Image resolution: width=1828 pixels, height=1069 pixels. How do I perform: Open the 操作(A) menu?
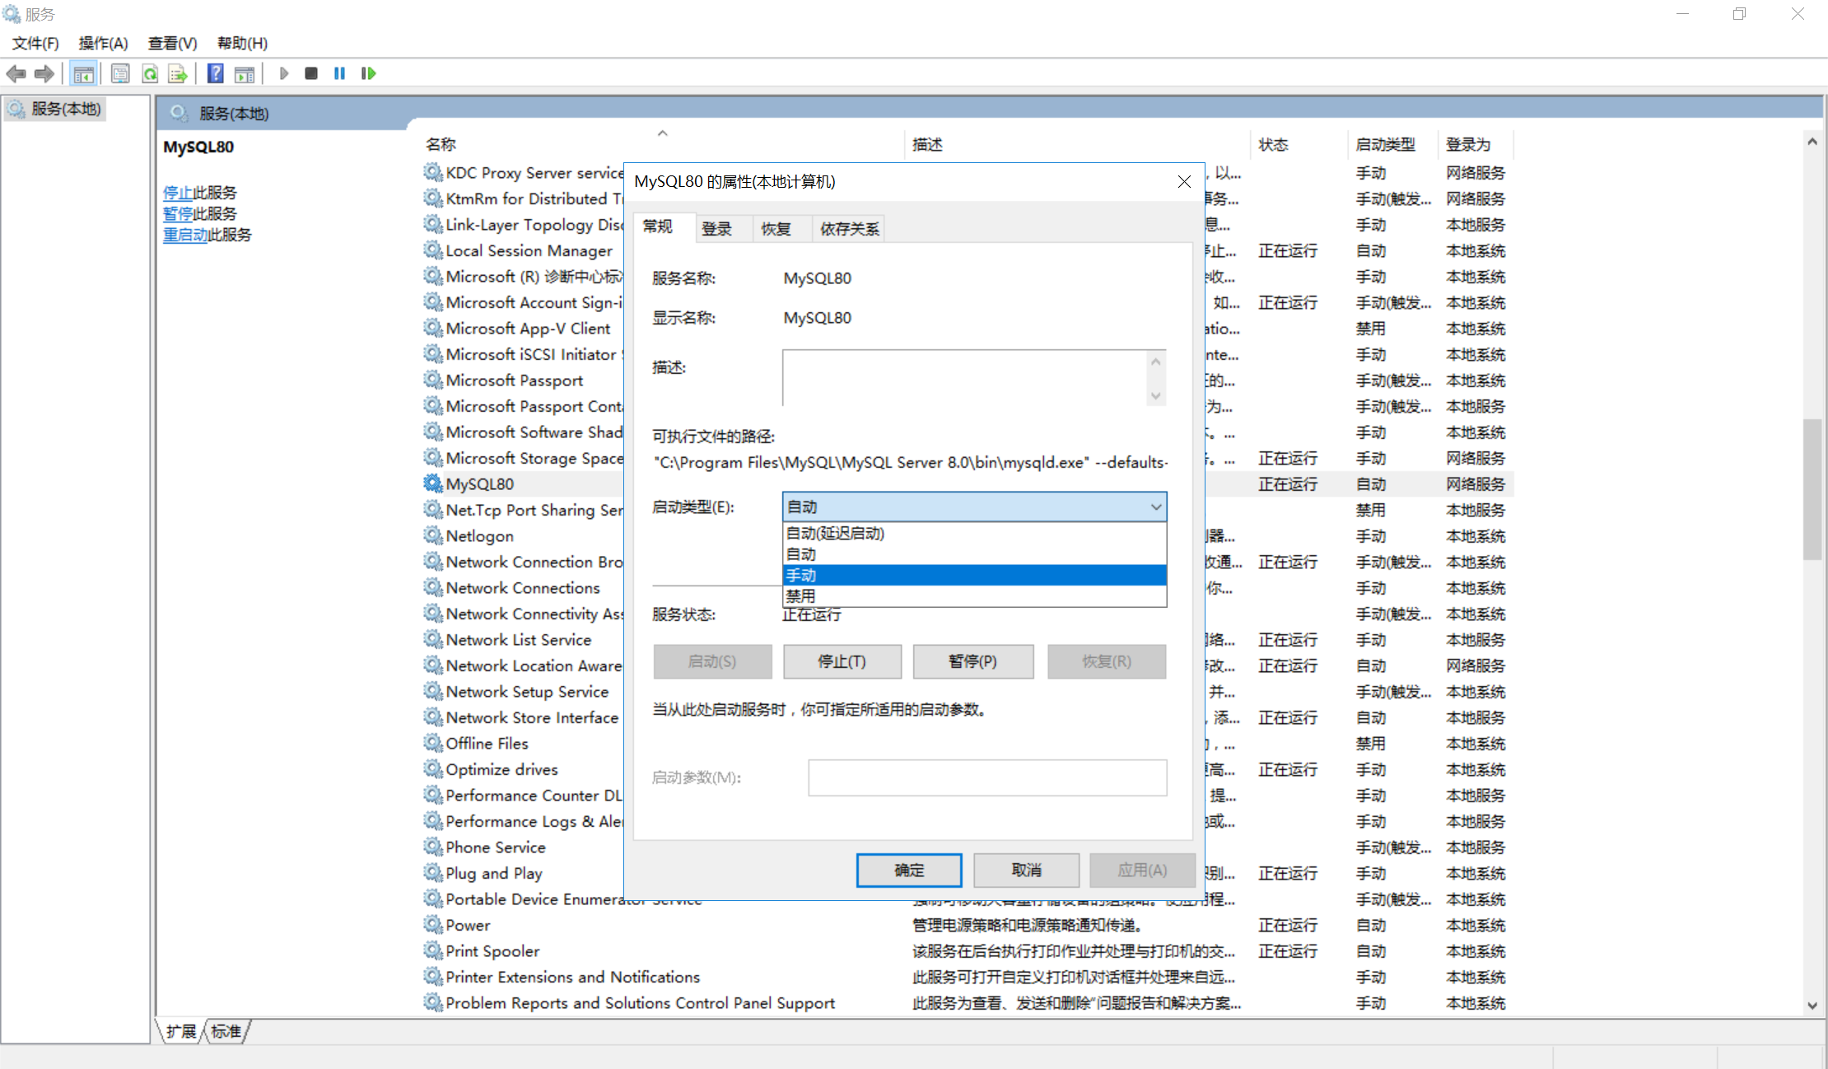(103, 43)
